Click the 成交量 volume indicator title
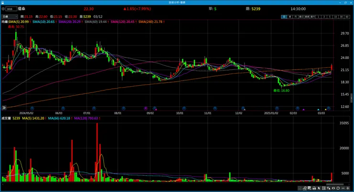 [x=6, y=118]
